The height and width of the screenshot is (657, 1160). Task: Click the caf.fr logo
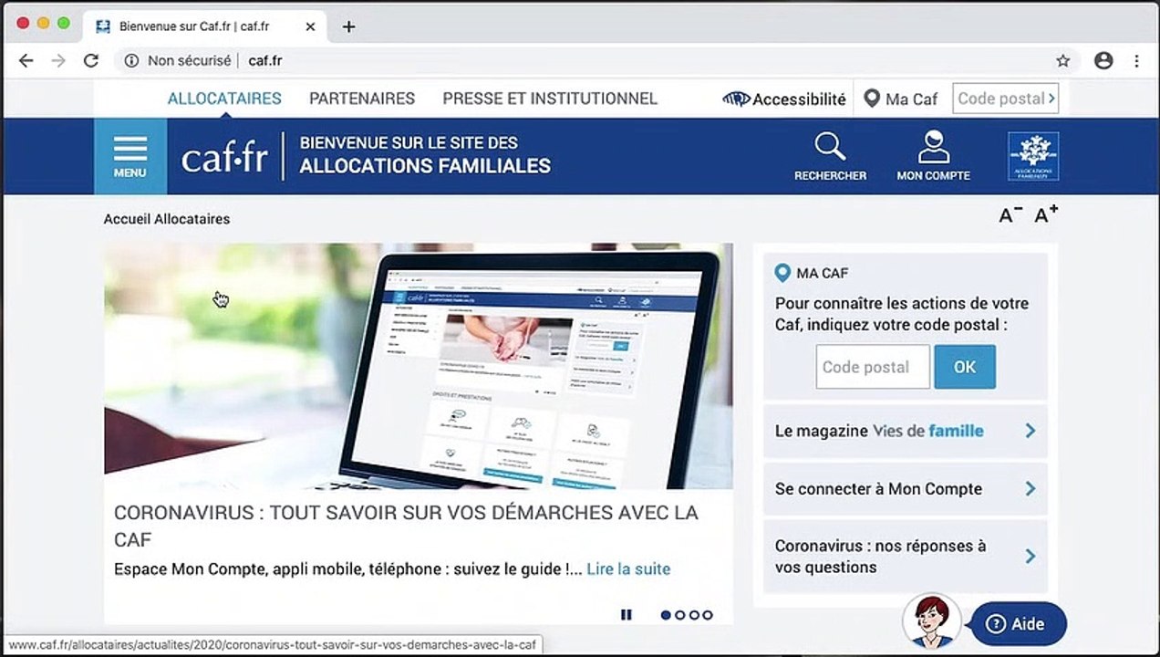click(x=224, y=157)
